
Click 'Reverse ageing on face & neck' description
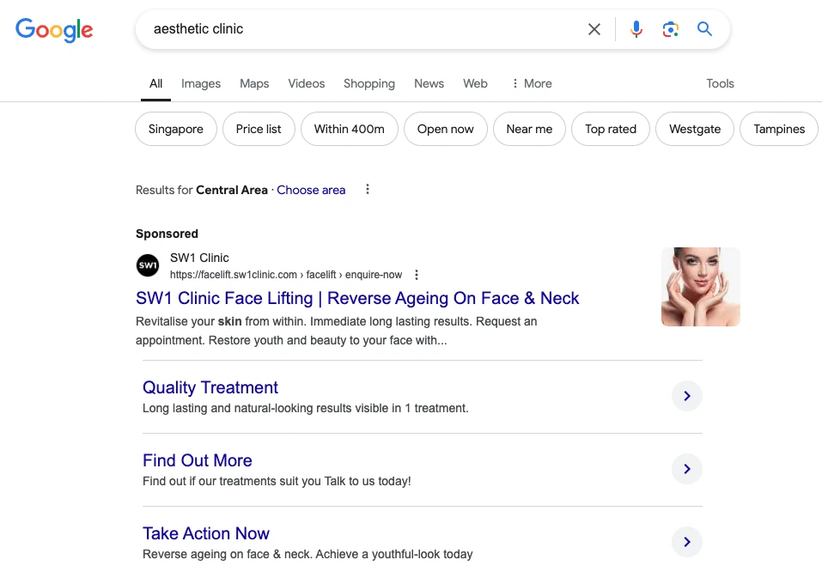point(307,554)
